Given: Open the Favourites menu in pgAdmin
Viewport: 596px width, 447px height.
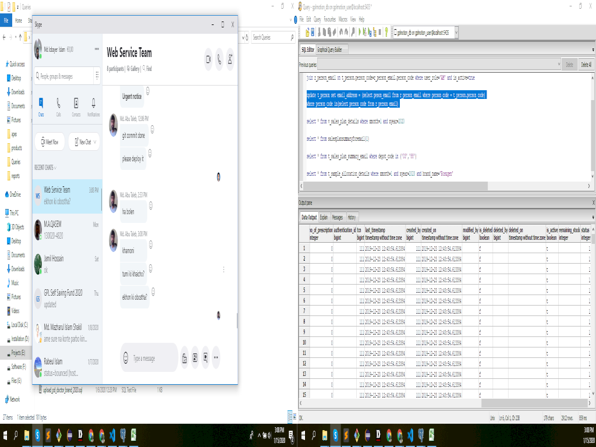Looking at the screenshot, I should click(329, 19).
